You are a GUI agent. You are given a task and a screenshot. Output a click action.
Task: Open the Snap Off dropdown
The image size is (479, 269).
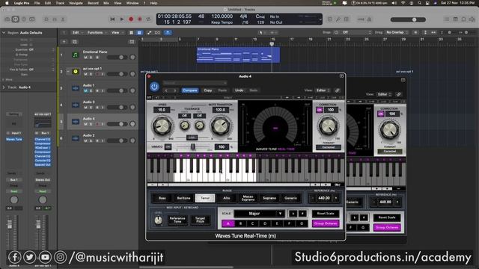(356, 32)
